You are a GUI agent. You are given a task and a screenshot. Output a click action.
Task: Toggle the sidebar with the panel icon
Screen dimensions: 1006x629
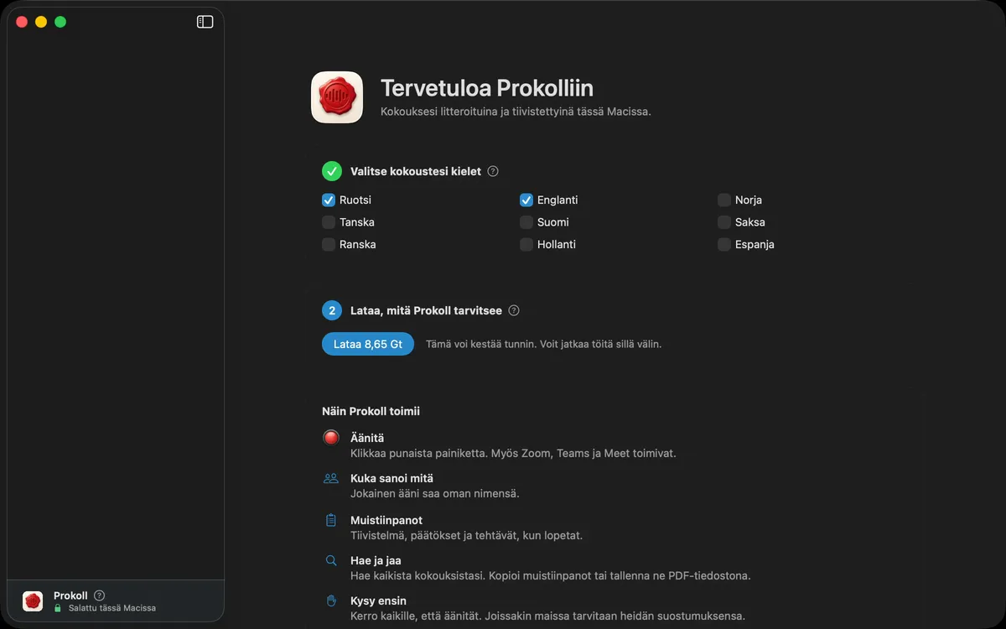pos(205,22)
